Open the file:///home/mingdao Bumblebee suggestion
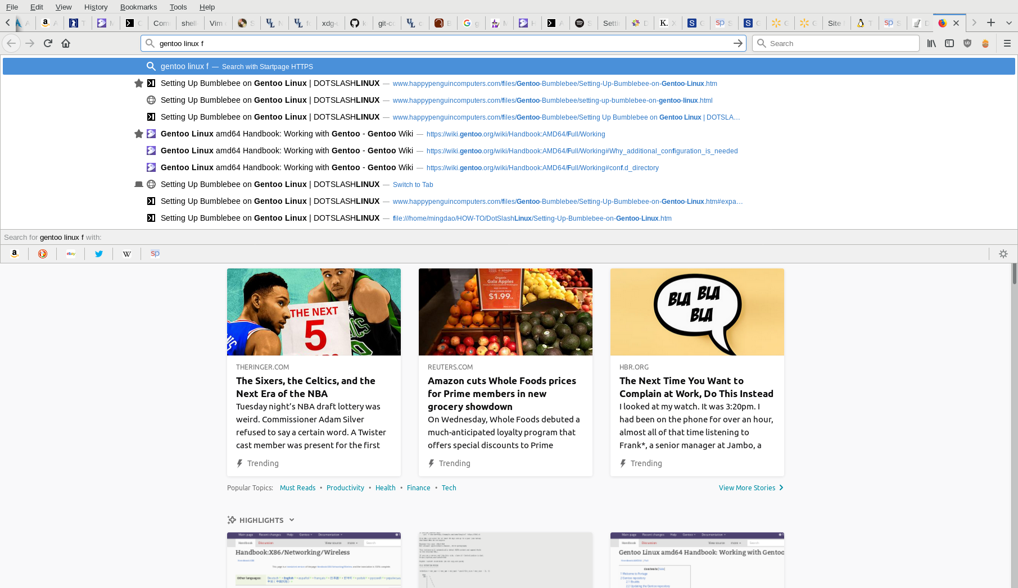Image resolution: width=1018 pixels, height=588 pixels. [x=509, y=218]
